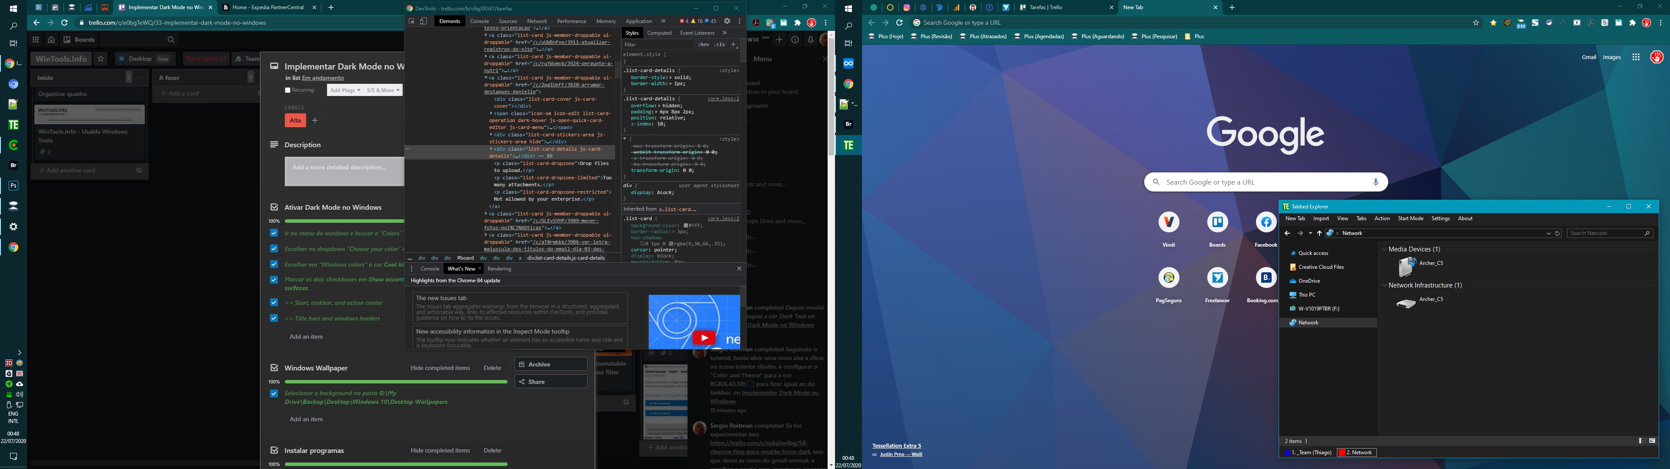Click the new style rule plus icon

click(733, 45)
